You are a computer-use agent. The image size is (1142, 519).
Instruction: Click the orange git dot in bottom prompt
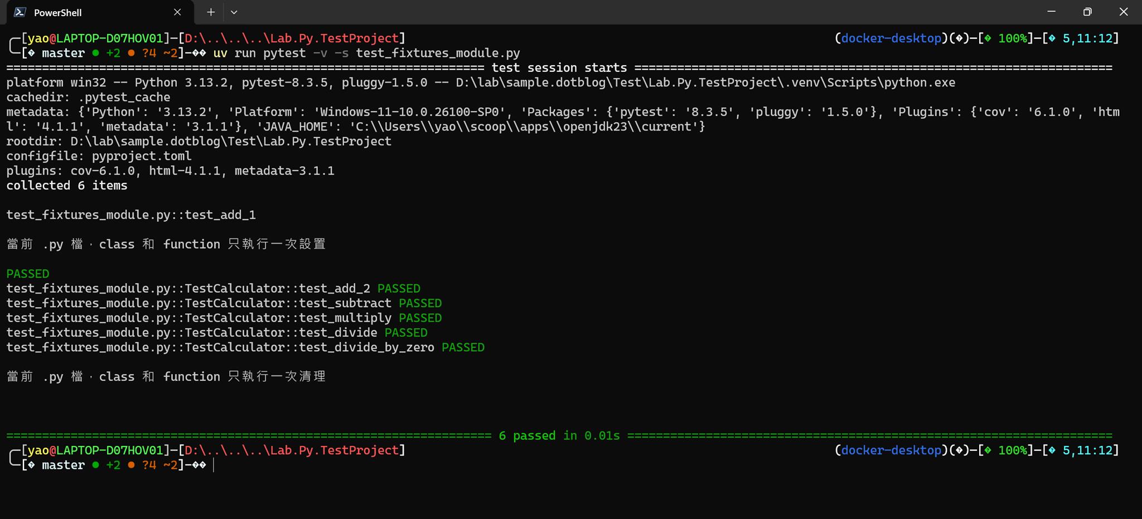coord(131,465)
